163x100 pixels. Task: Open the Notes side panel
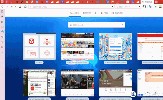(2, 22)
